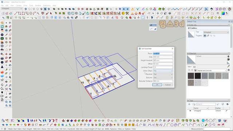Click the Landing/Tread input field
The height and width of the screenshot is (131, 233).
[x=163, y=67]
